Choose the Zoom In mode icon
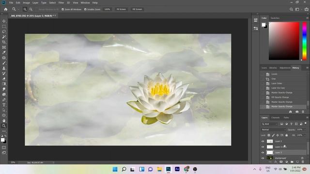 [25, 9]
